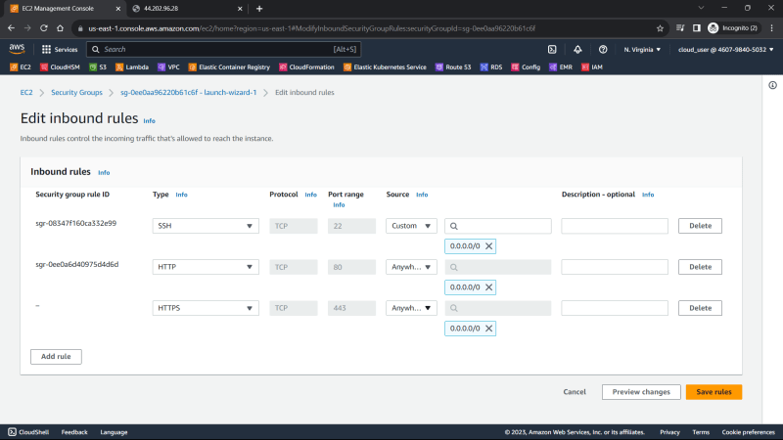Open the HTTPS rule Type dropdown
The image size is (783, 440).
click(x=206, y=308)
